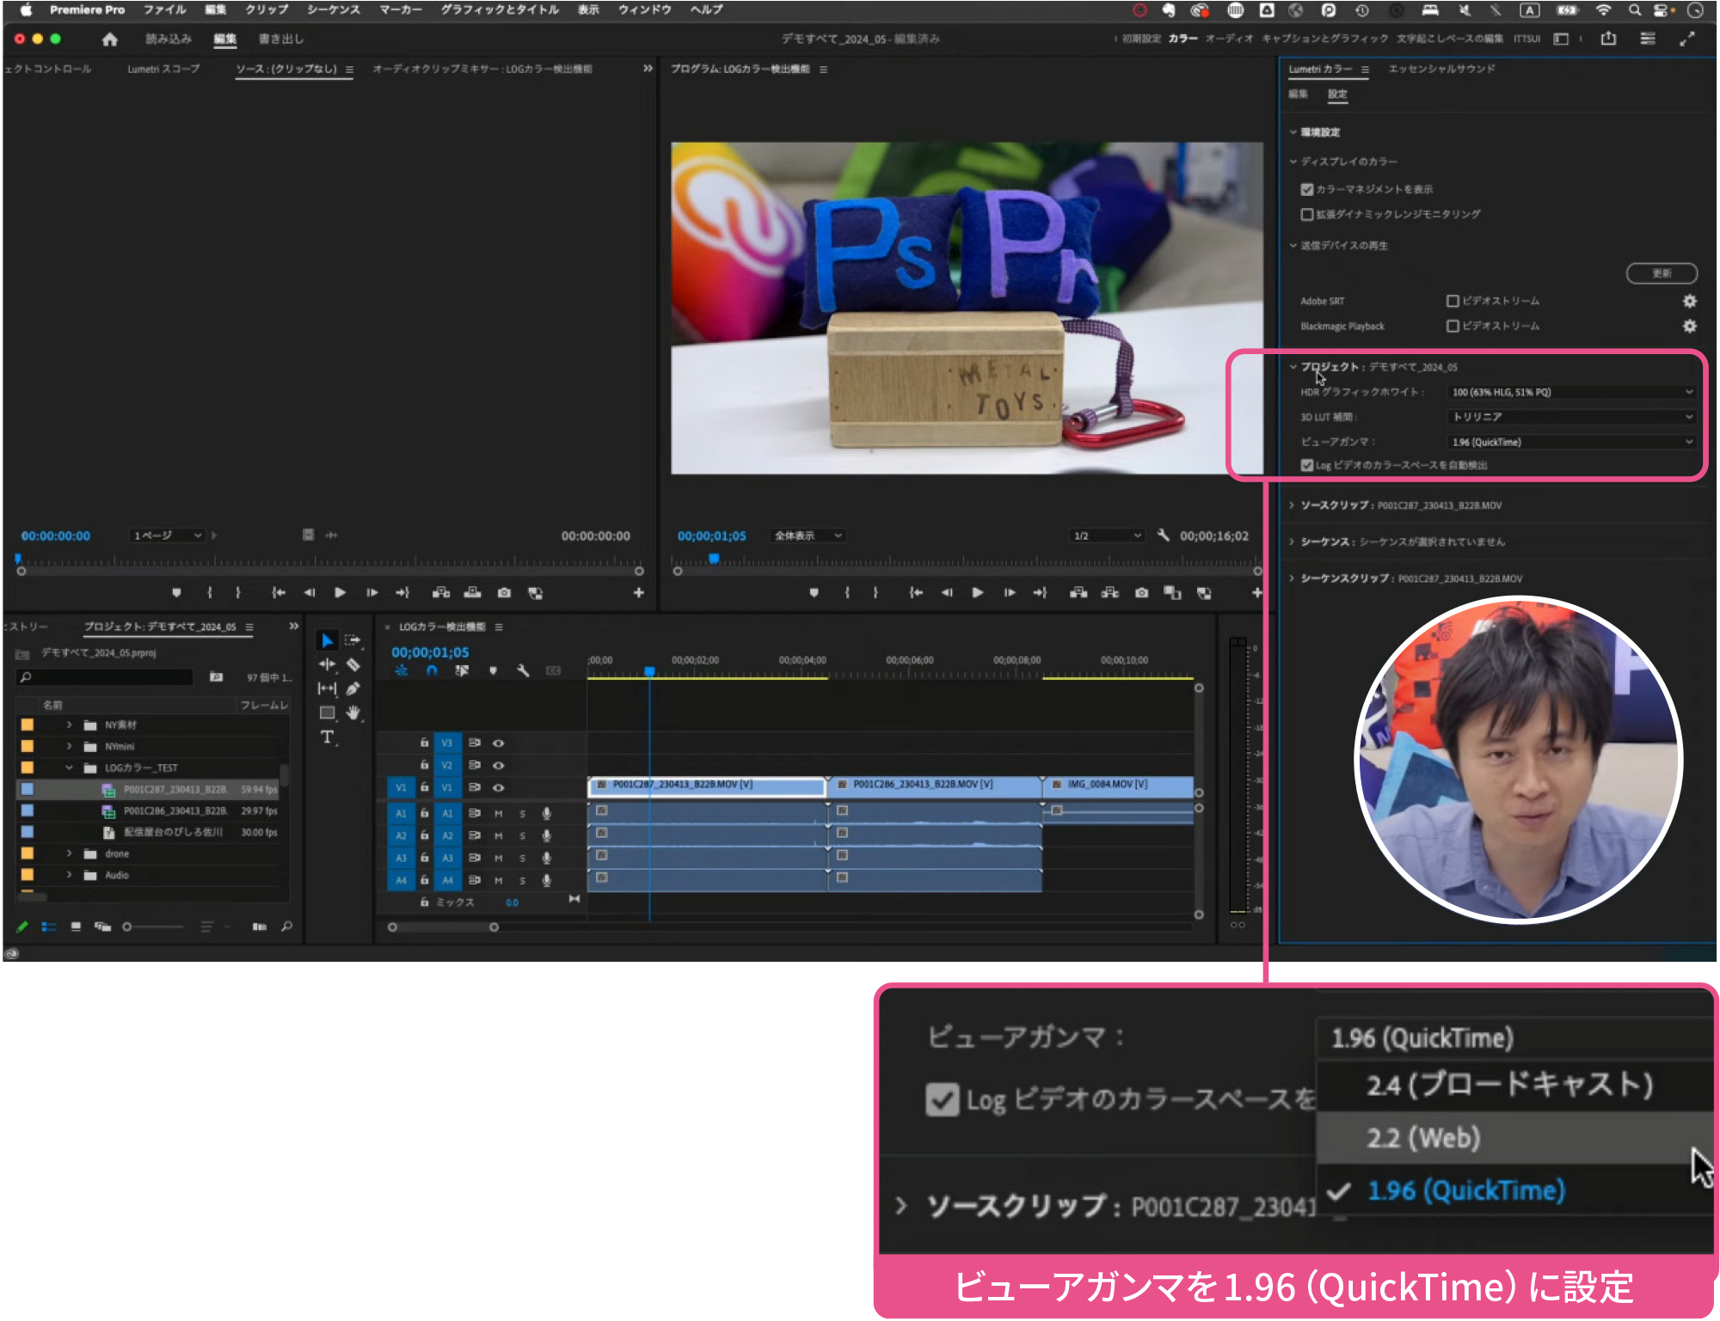Open macOS Spotlight search icon
The image size is (1720, 1321).
click(1634, 10)
